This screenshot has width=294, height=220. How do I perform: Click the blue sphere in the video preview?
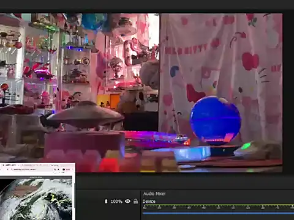216,120
